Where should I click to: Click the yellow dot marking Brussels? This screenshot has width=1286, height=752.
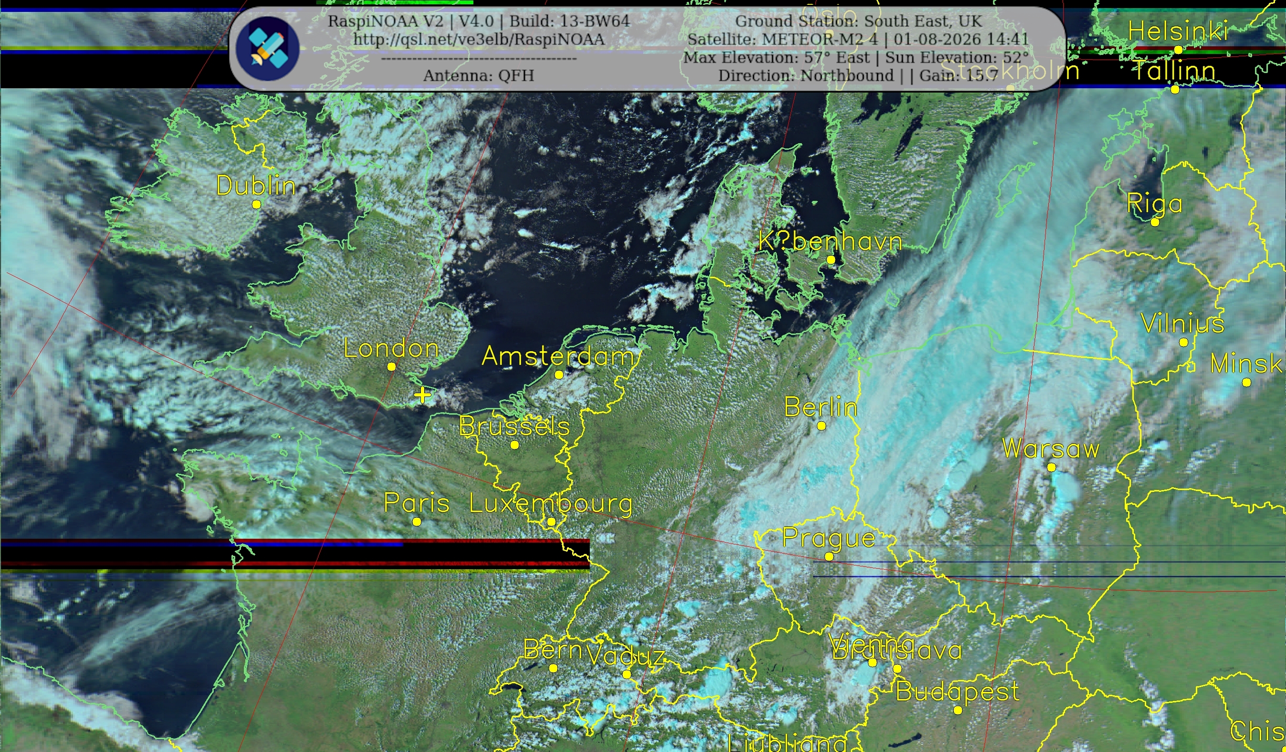[515, 445]
